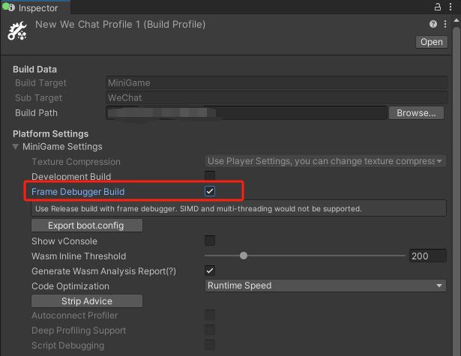The height and width of the screenshot is (356, 461).
Task: Click the Wasm Inline Threshold value field
Action: 427,256
